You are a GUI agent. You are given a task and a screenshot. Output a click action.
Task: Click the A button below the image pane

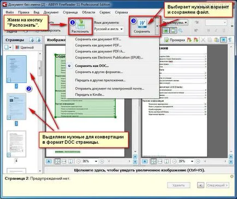(x=49, y=161)
